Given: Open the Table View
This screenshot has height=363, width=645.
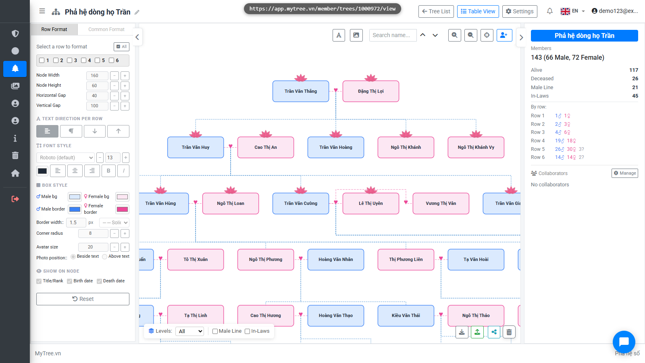Looking at the screenshot, I should [x=478, y=11].
